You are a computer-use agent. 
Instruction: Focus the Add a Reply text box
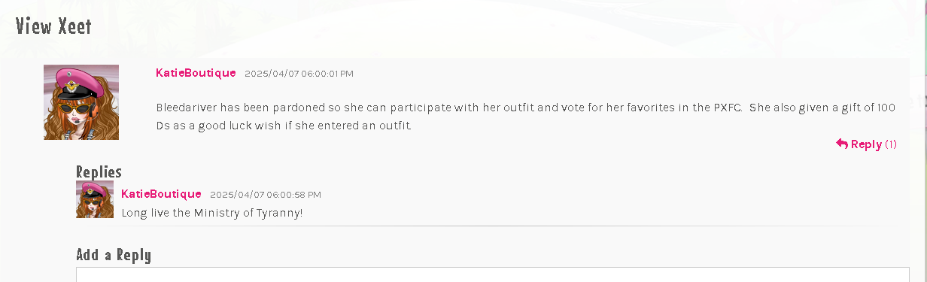pos(493,274)
